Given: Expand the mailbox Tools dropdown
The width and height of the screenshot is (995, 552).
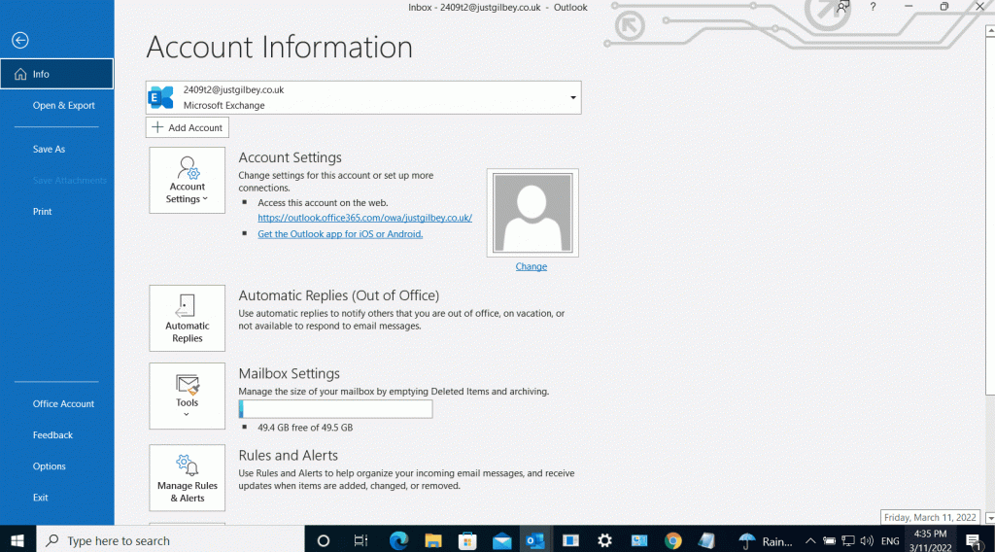Looking at the screenshot, I should coord(188,396).
